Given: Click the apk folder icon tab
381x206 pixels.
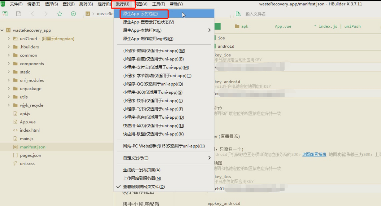Looking at the screenshot, I should point(237,26).
